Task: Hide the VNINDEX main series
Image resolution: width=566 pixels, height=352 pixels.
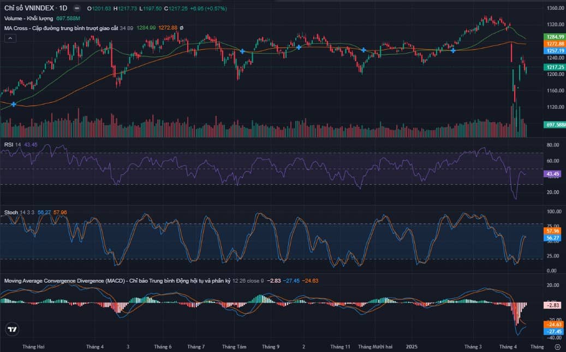Action: 76,8
